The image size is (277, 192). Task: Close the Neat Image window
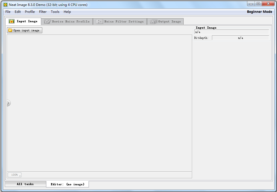268,3
